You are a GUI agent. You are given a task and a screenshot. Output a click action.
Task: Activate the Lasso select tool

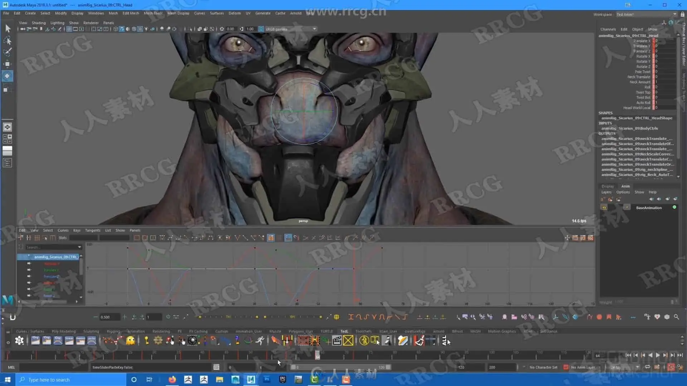click(8, 40)
